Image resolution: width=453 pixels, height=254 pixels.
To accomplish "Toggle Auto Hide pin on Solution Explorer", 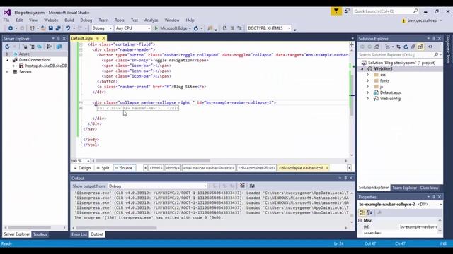I will [434, 38].
